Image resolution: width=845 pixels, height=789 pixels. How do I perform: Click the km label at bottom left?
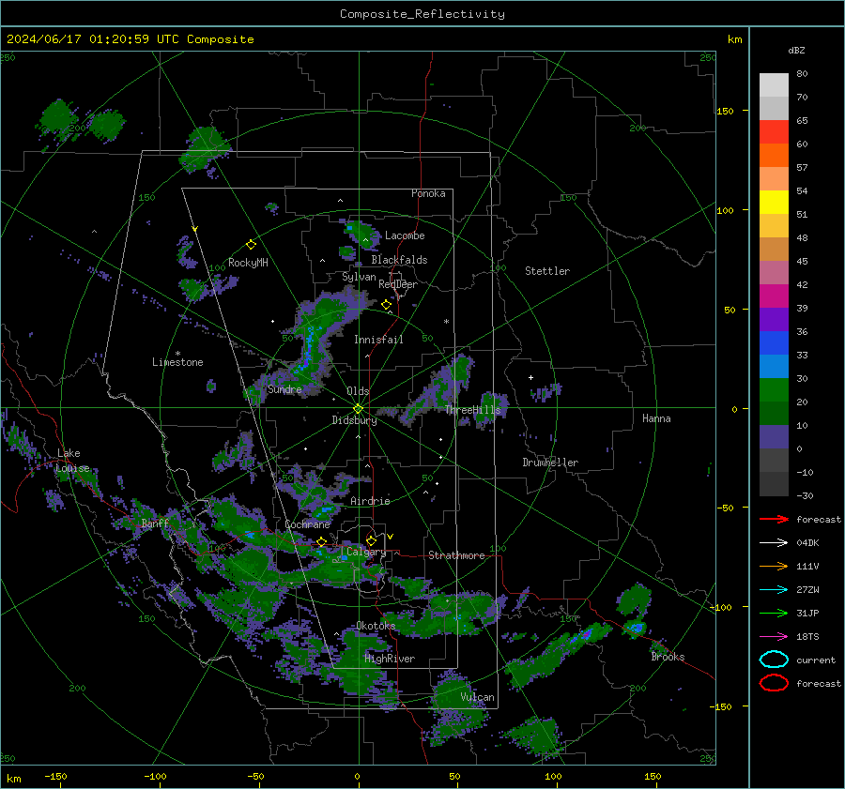point(13,779)
